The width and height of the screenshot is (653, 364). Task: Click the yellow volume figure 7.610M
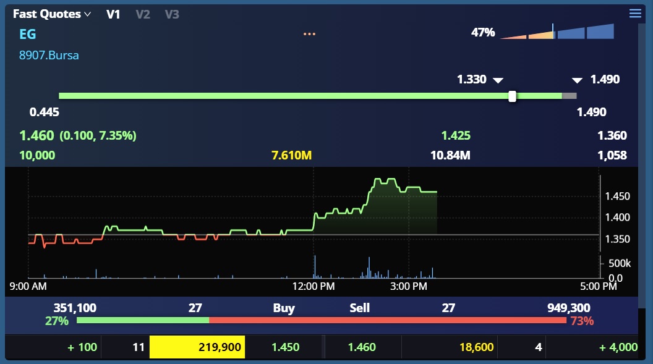[291, 156]
